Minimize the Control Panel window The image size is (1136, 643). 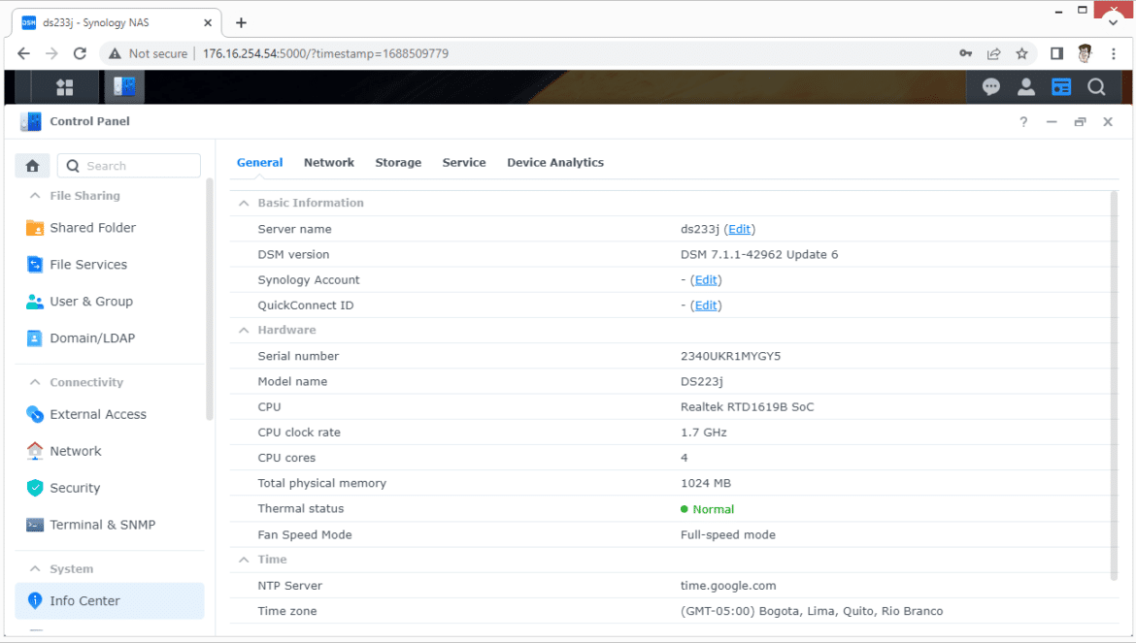coord(1052,121)
